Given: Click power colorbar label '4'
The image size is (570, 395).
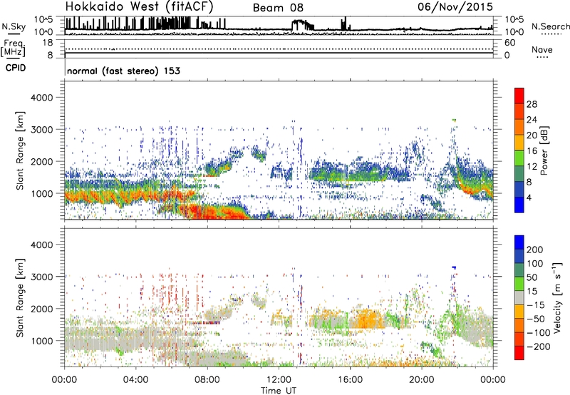Looking at the screenshot, I should 529,197.
